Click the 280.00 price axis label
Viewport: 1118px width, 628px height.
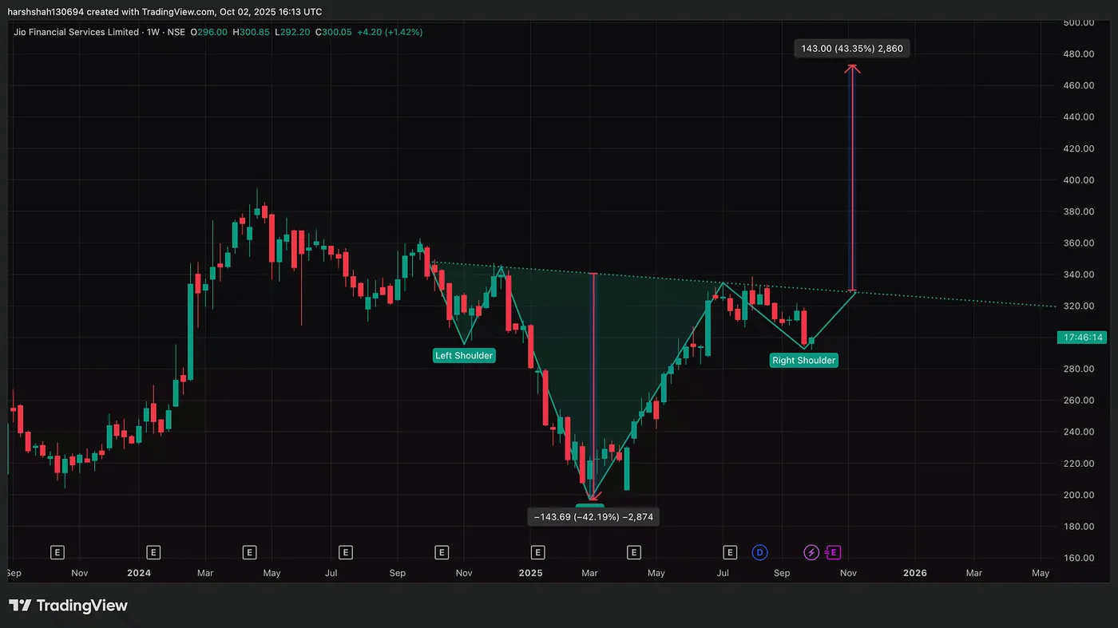[x=1078, y=369]
